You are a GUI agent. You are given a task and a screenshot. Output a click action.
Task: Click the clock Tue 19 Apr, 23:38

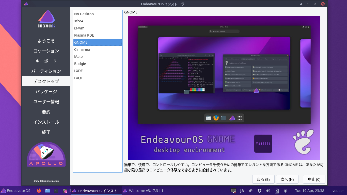point(310,191)
